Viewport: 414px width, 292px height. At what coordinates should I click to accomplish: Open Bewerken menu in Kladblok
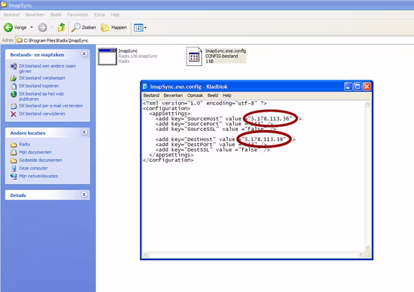tap(173, 96)
